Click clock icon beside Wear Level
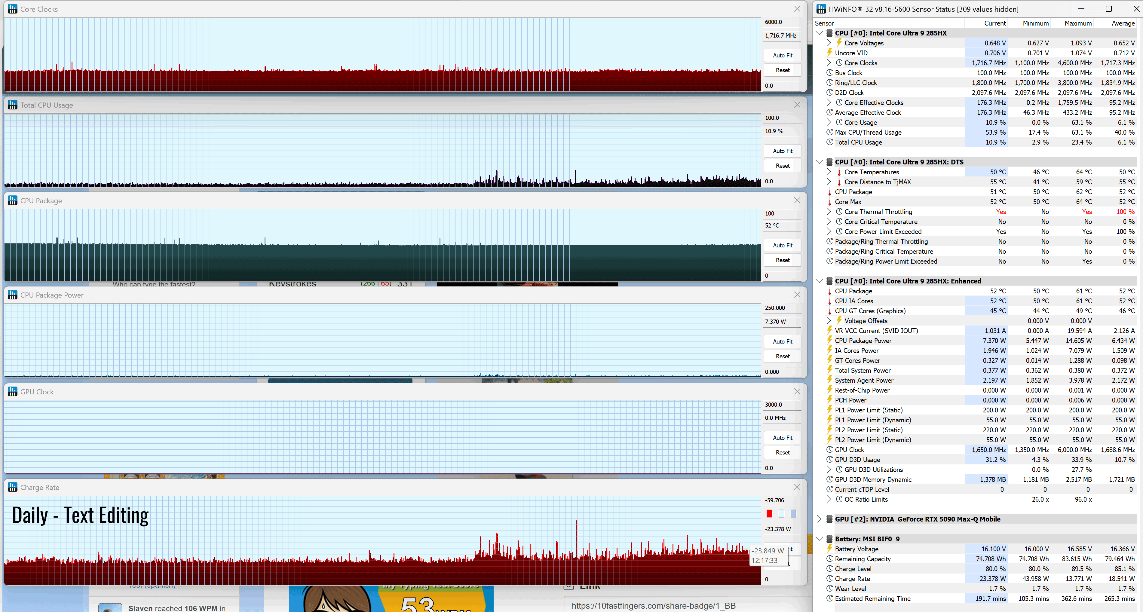The width and height of the screenshot is (1143, 612). (x=829, y=589)
